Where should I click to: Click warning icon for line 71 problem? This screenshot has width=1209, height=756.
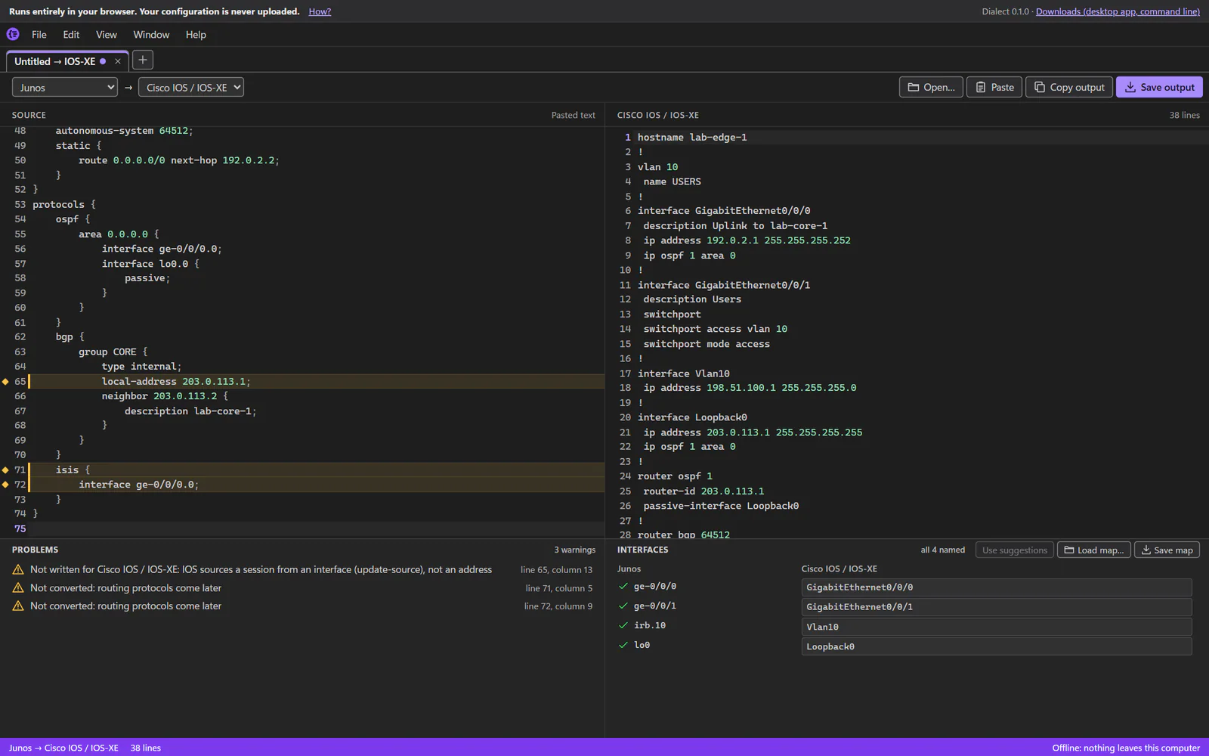(x=18, y=587)
